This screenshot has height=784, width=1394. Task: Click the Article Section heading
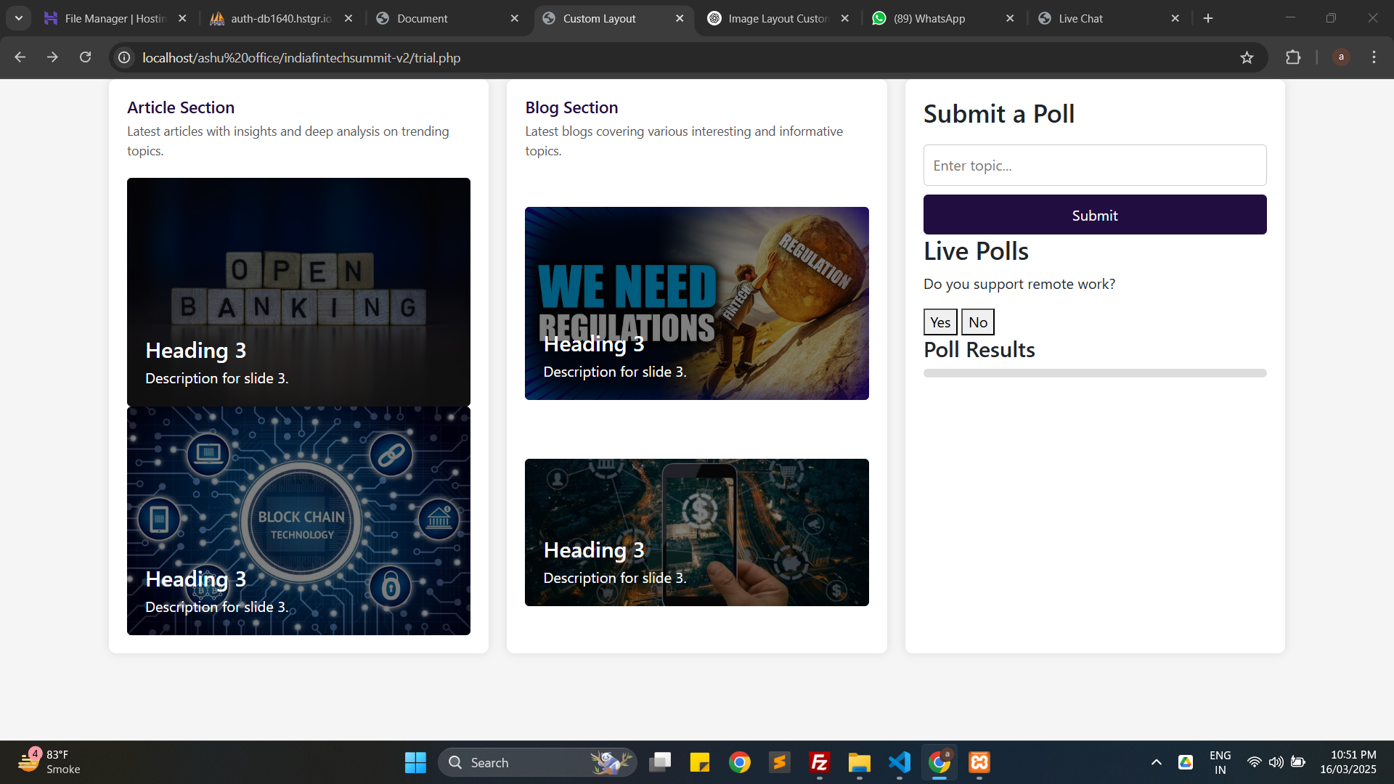[181, 107]
